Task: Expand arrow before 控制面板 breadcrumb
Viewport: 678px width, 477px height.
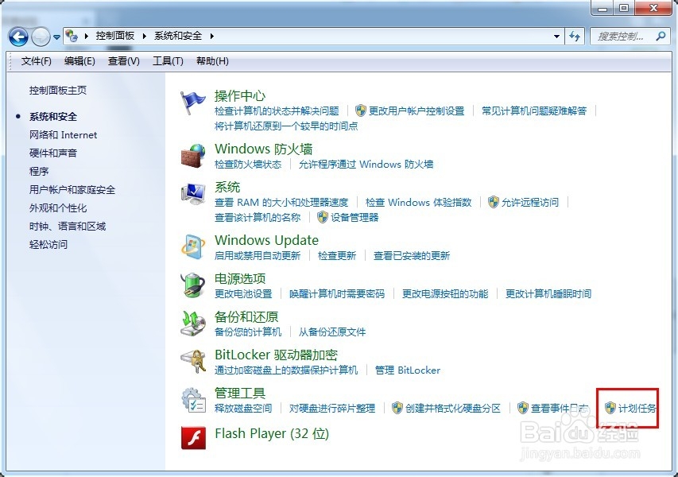Action: pyautogui.click(x=87, y=37)
